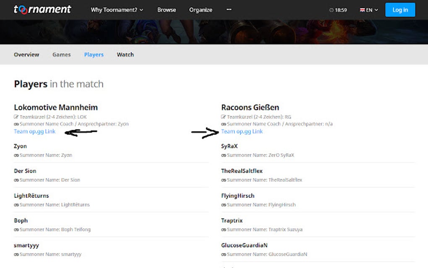The image size is (428, 268).
Task: Click the chain icon beside SyRaX's summoner name
Action: (x=224, y=155)
